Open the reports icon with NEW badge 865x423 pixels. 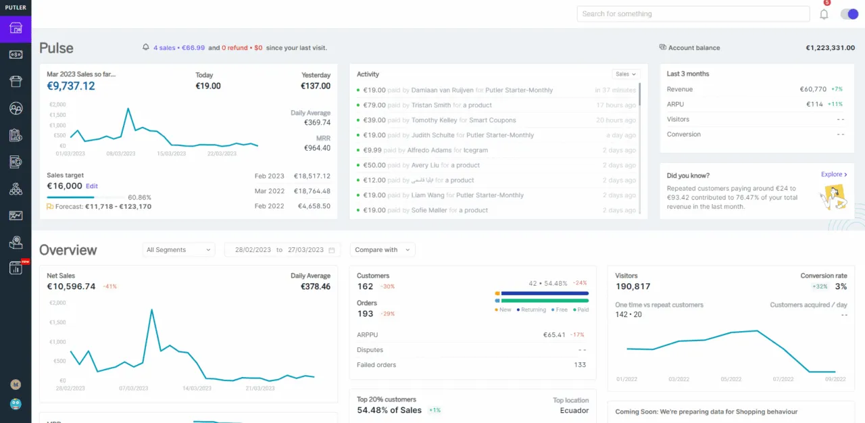pyautogui.click(x=16, y=268)
